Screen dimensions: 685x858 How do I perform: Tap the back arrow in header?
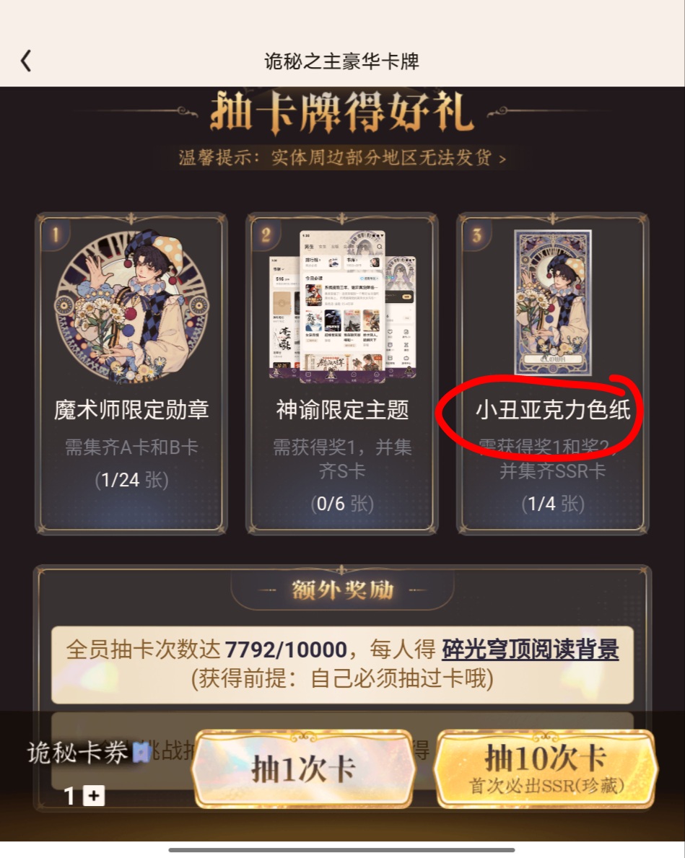pos(26,61)
